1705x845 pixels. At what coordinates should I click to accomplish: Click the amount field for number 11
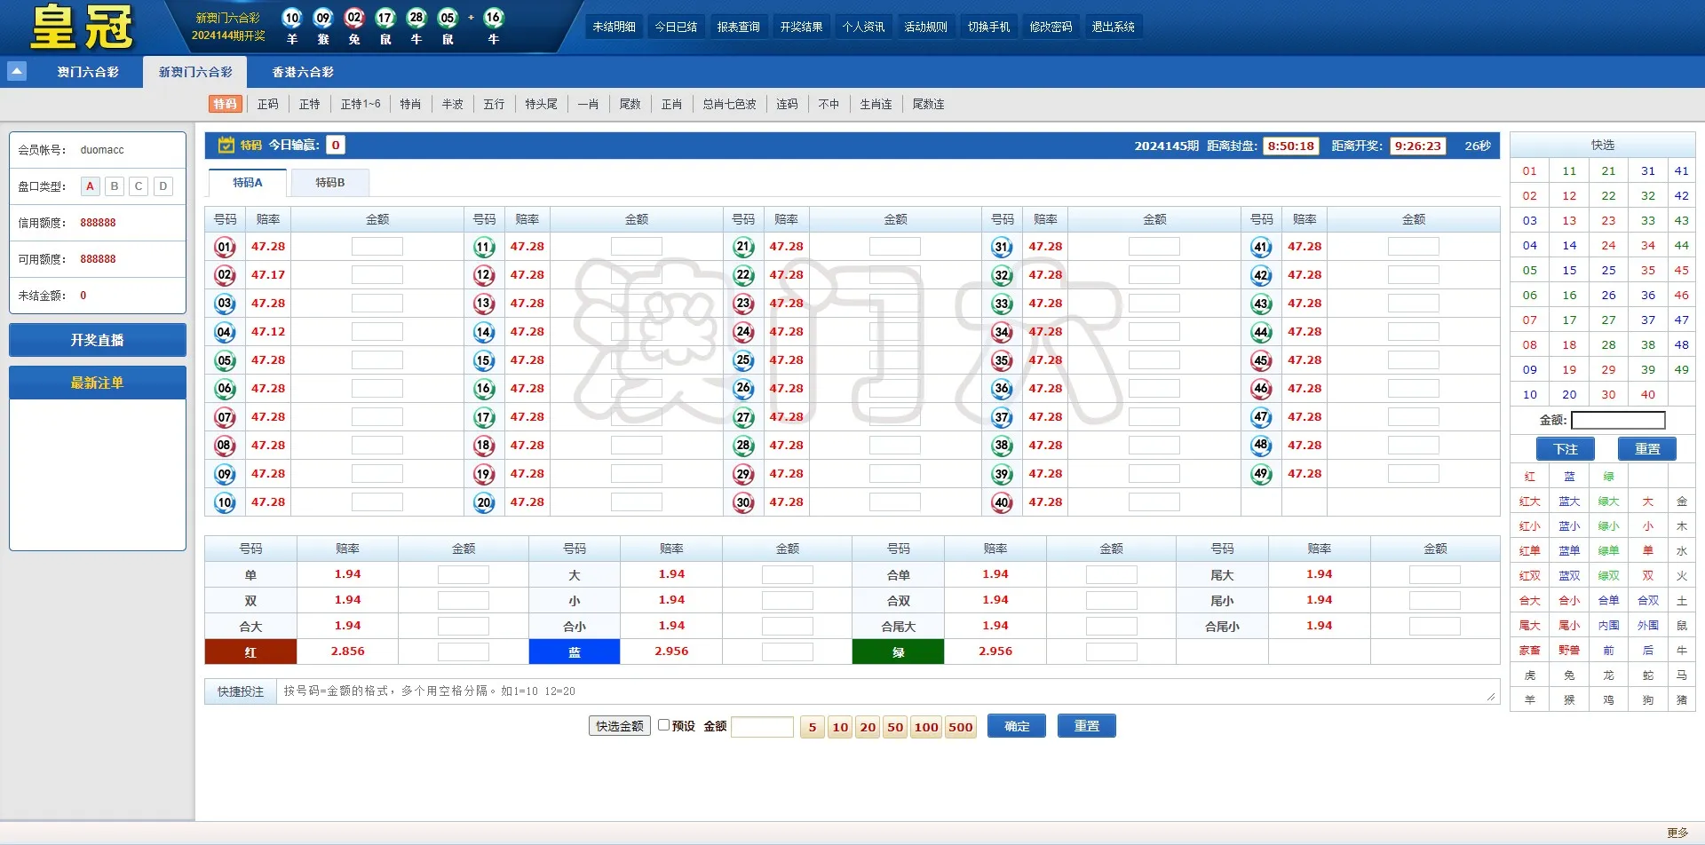coord(636,247)
